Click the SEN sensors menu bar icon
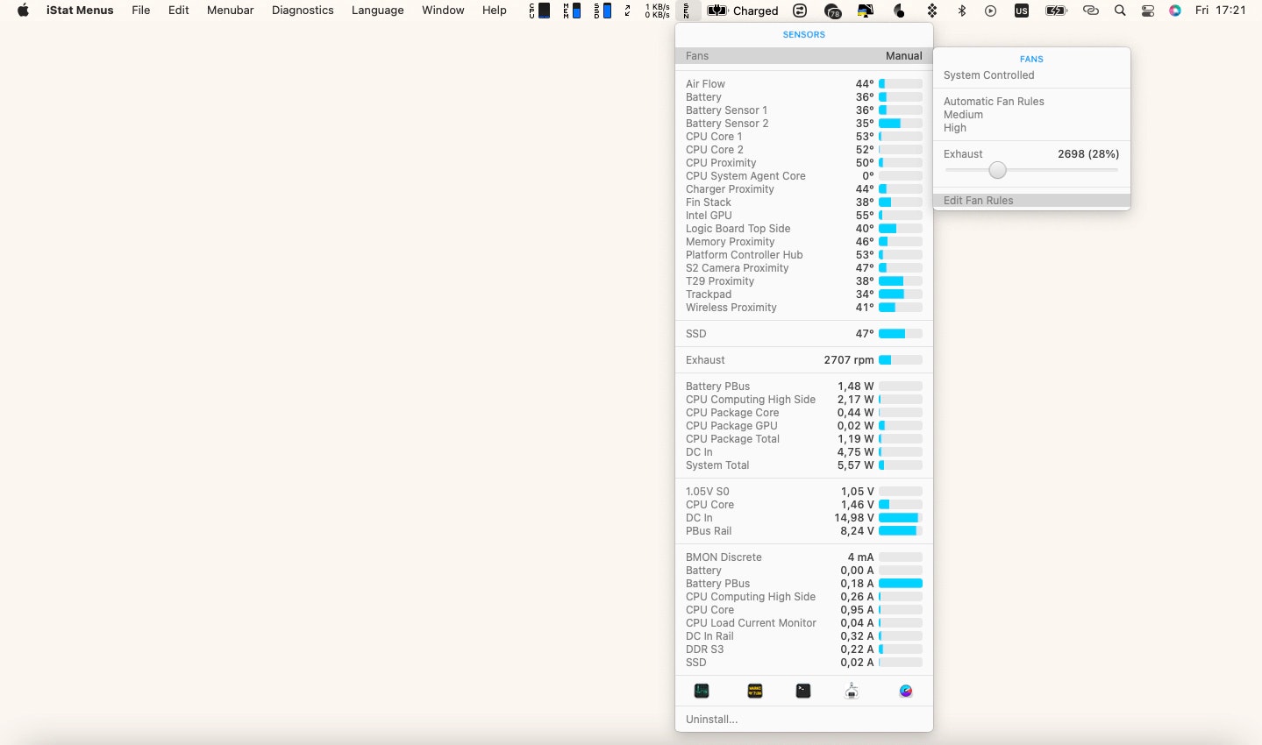Viewport: 1262px width, 745px height. [x=688, y=11]
